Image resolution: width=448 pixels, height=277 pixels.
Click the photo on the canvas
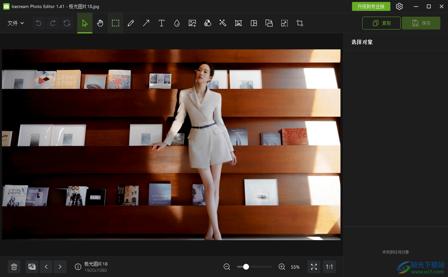(x=171, y=145)
